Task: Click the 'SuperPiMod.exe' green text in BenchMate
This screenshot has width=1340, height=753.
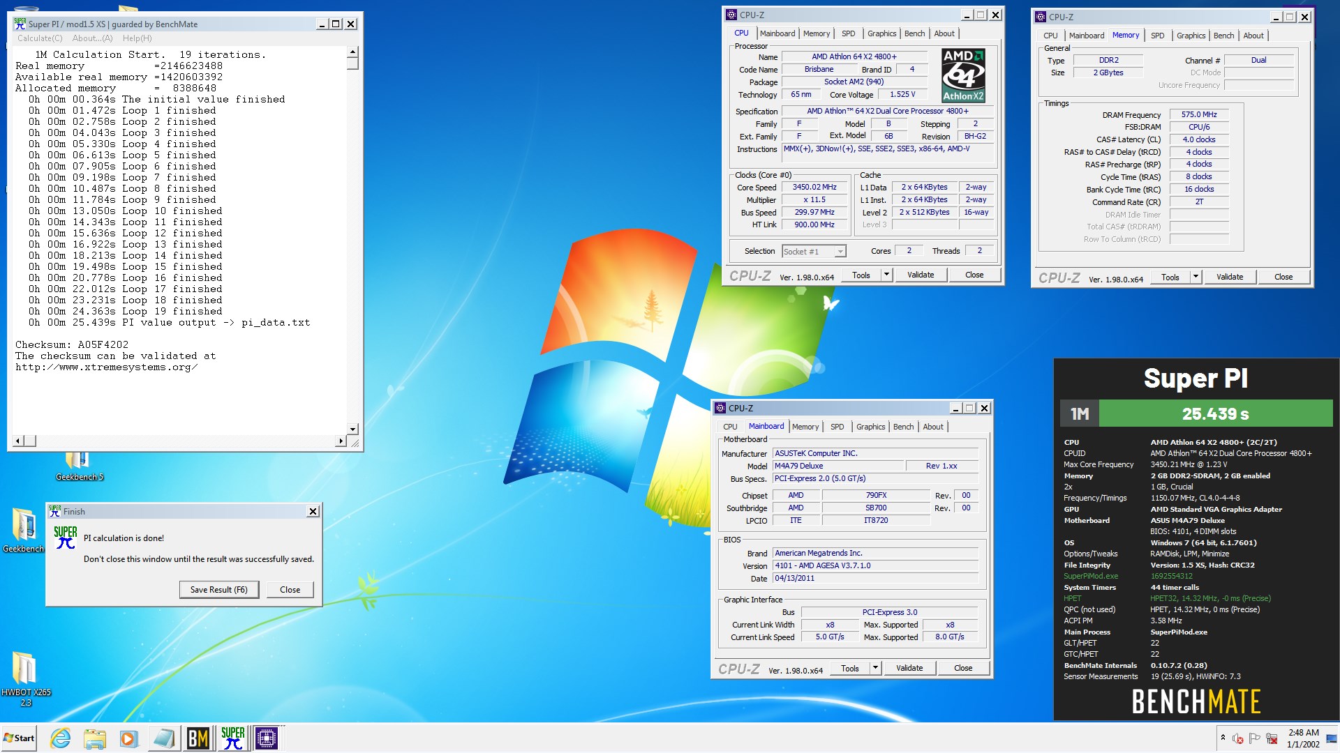Action: pos(1090,576)
